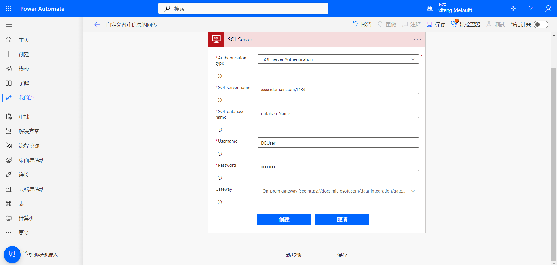Open environment picker globe icon
This screenshot has height=265, width=557.
(430, 9)
